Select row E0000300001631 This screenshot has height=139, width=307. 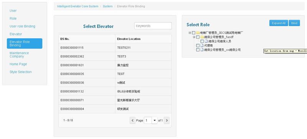click(x=115, y=65)
